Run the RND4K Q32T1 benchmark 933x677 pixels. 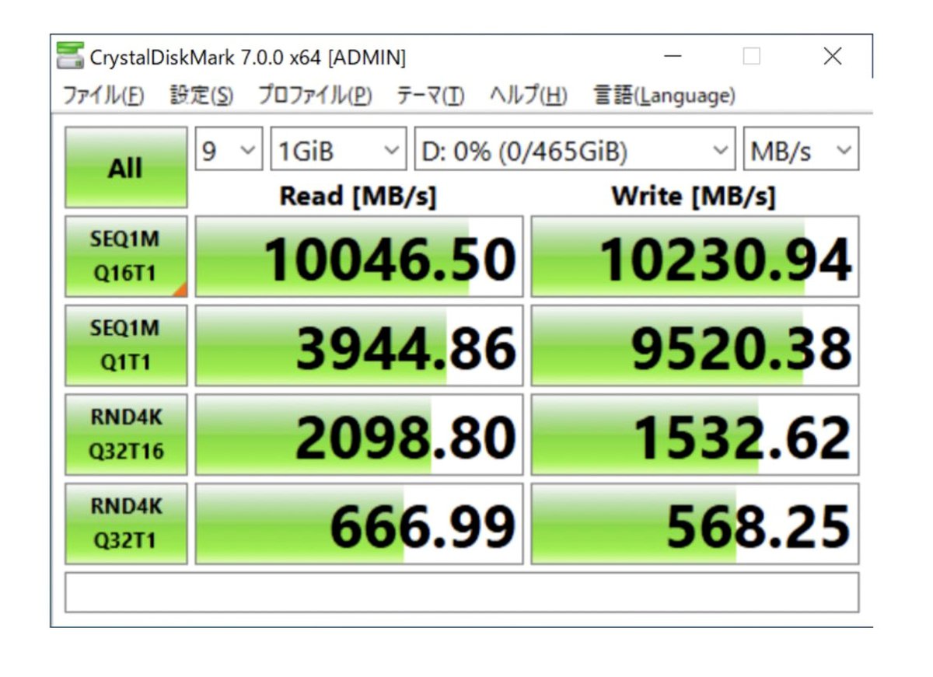126,524
